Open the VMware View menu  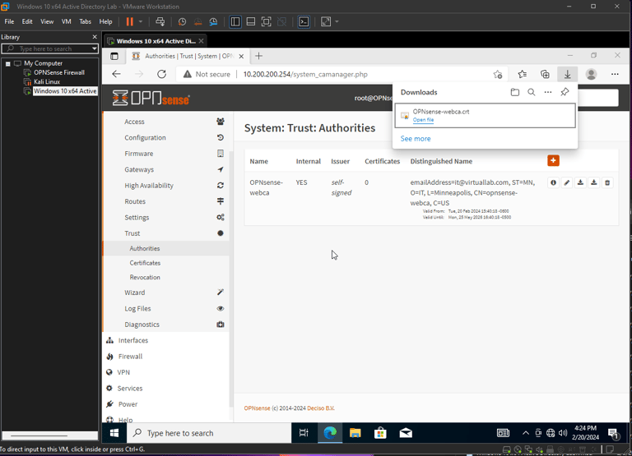click(x=47, y=21)
